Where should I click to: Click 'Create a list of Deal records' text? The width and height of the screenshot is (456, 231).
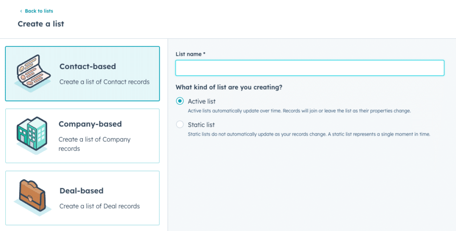[x=100, y=206]
